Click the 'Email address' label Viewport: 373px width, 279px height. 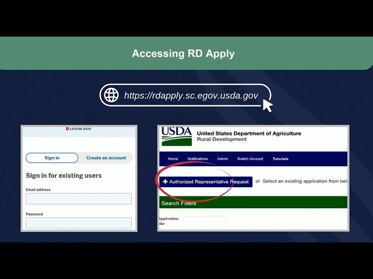point(38,189)
